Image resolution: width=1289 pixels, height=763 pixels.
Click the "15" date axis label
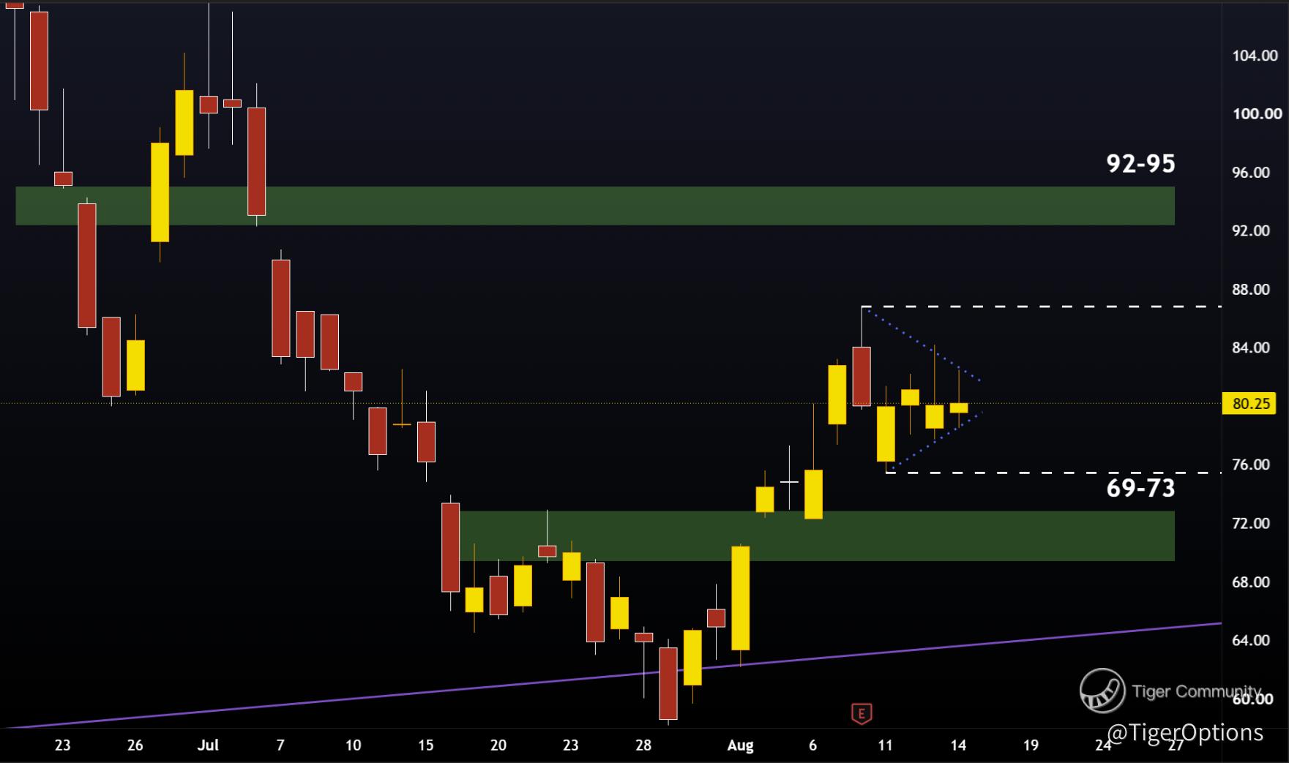click(425, 745)
